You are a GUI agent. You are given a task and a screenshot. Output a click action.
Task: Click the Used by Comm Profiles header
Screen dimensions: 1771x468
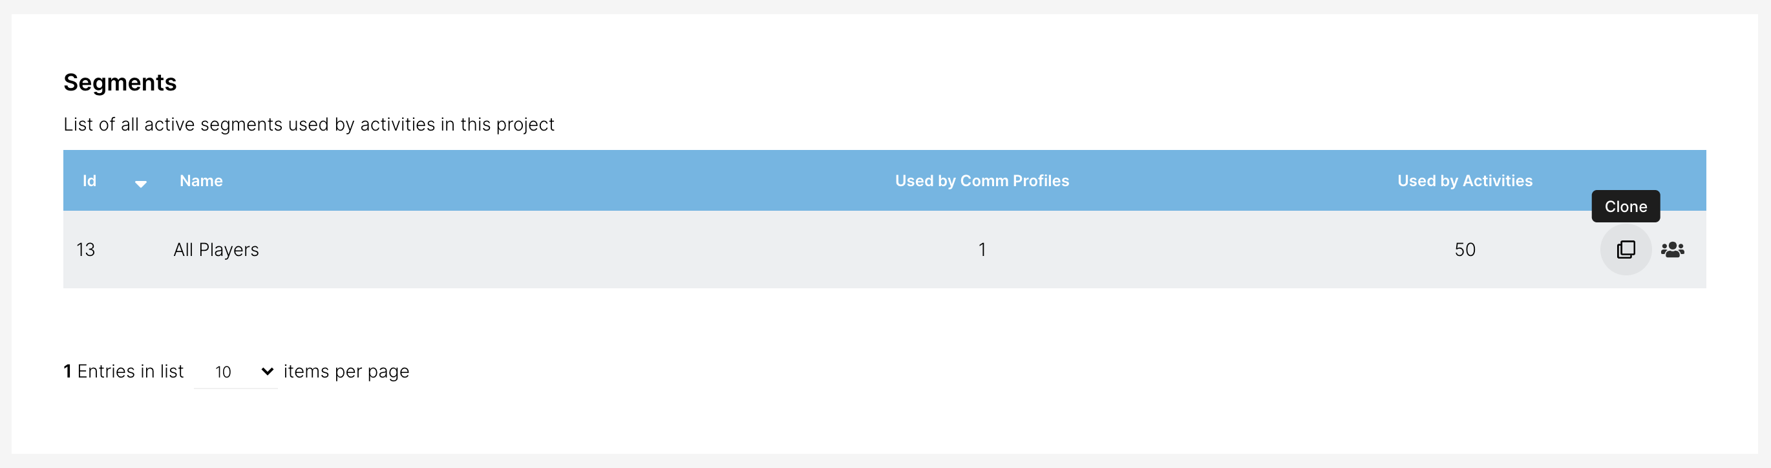(x=981, y=181)
